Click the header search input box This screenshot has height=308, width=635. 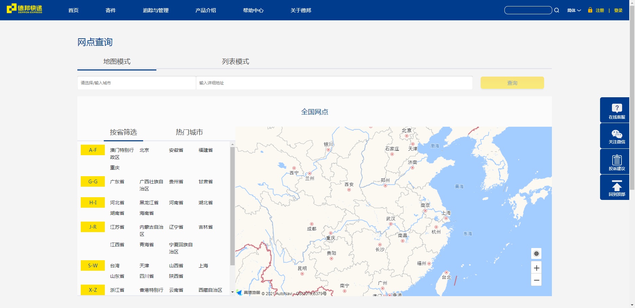(x=528, y=10)
